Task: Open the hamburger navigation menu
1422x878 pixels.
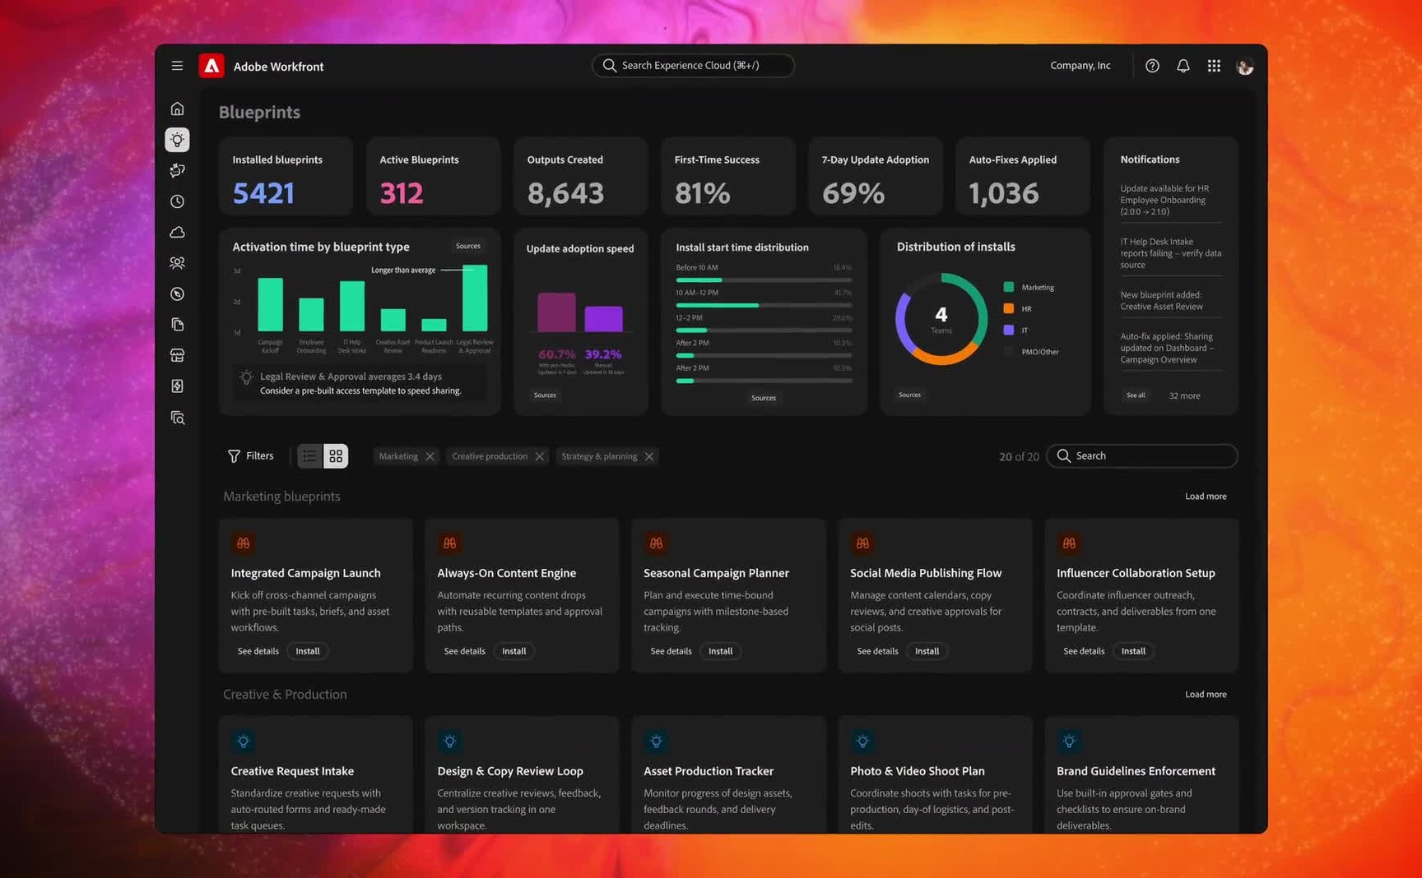Action: click(x=177, y=66)
